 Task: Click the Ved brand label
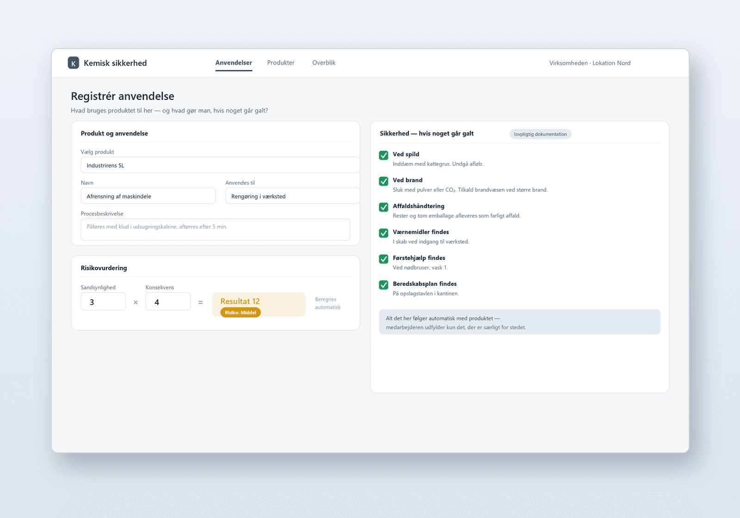click(407, 180)
